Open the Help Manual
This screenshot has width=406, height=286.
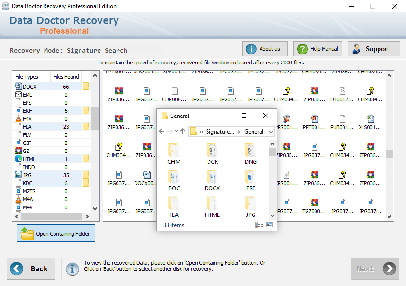tap(317, 49)
